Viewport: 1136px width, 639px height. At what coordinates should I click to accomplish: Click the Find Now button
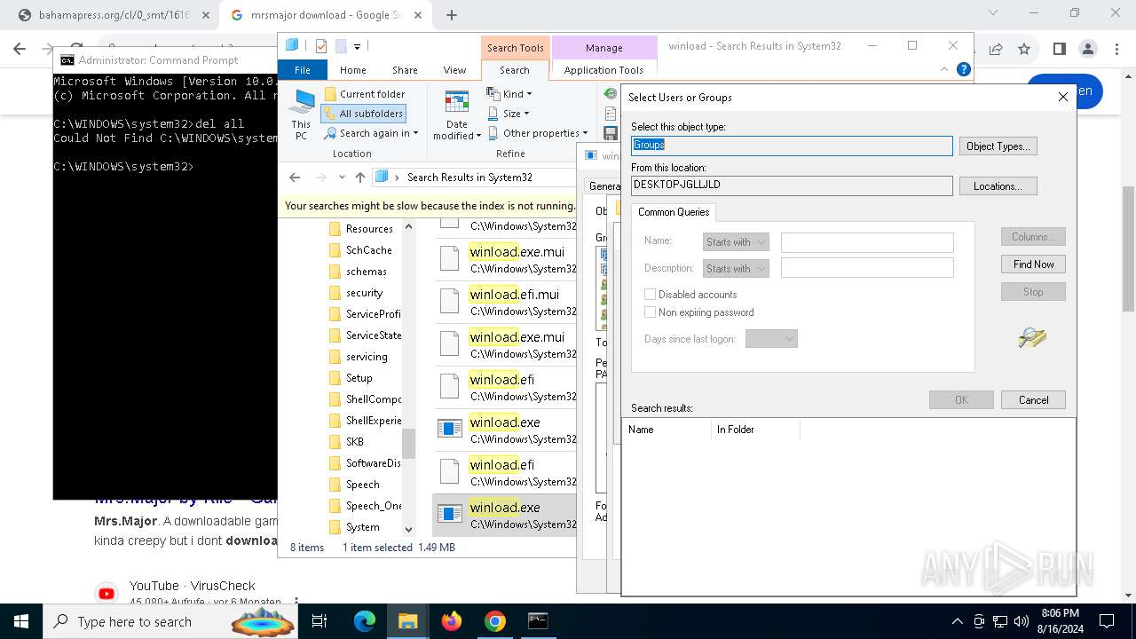coord(1033,264)
